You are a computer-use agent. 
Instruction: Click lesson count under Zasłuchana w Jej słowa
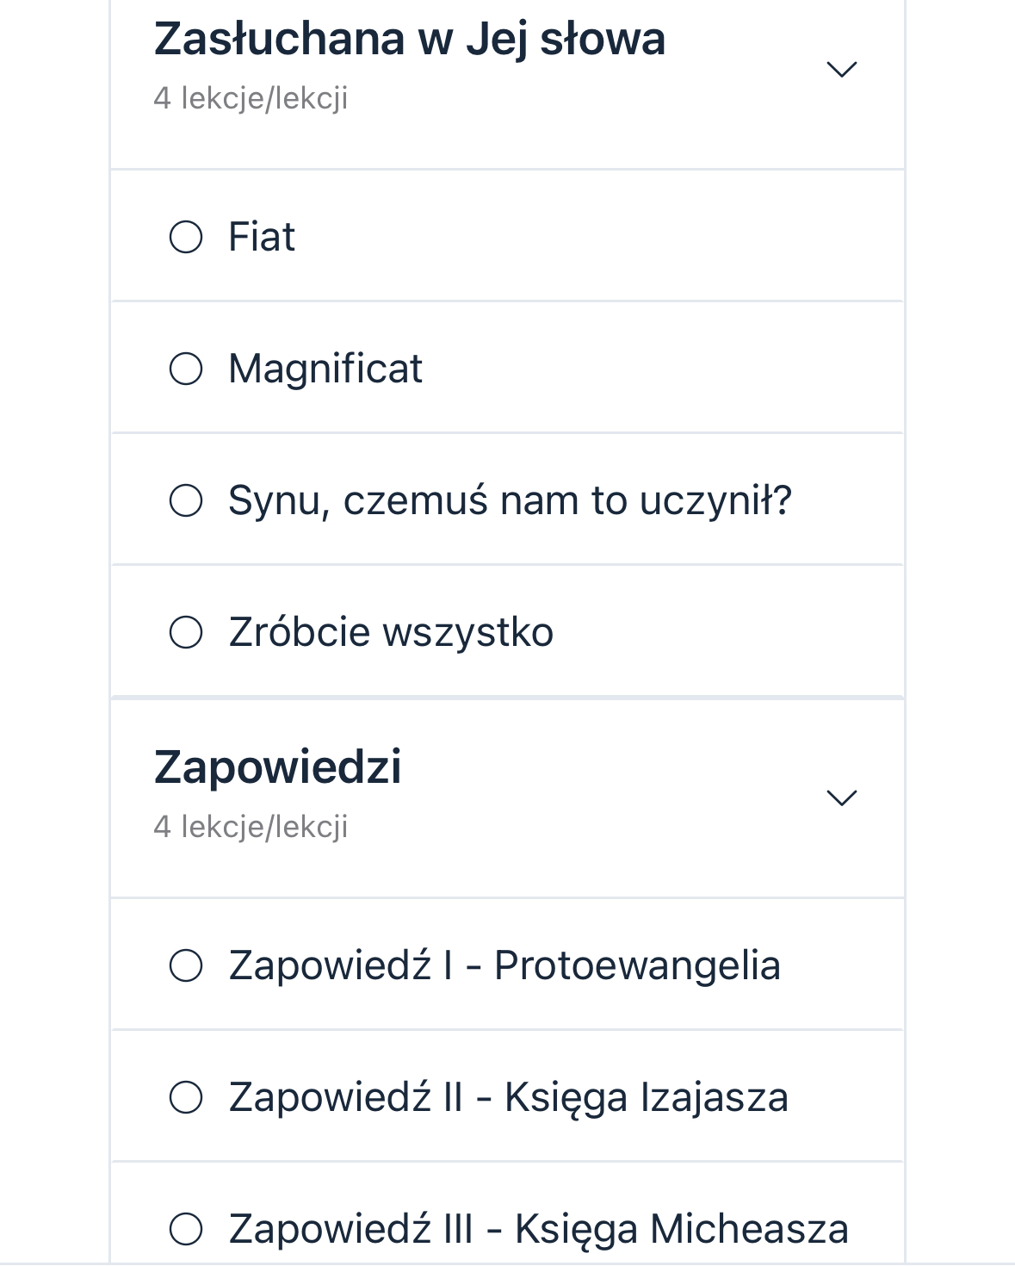(x=251, y=98)
